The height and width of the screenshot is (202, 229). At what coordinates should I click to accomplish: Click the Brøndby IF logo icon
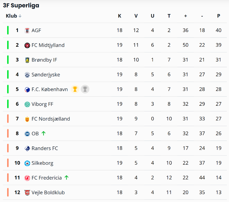coord(27,60)
